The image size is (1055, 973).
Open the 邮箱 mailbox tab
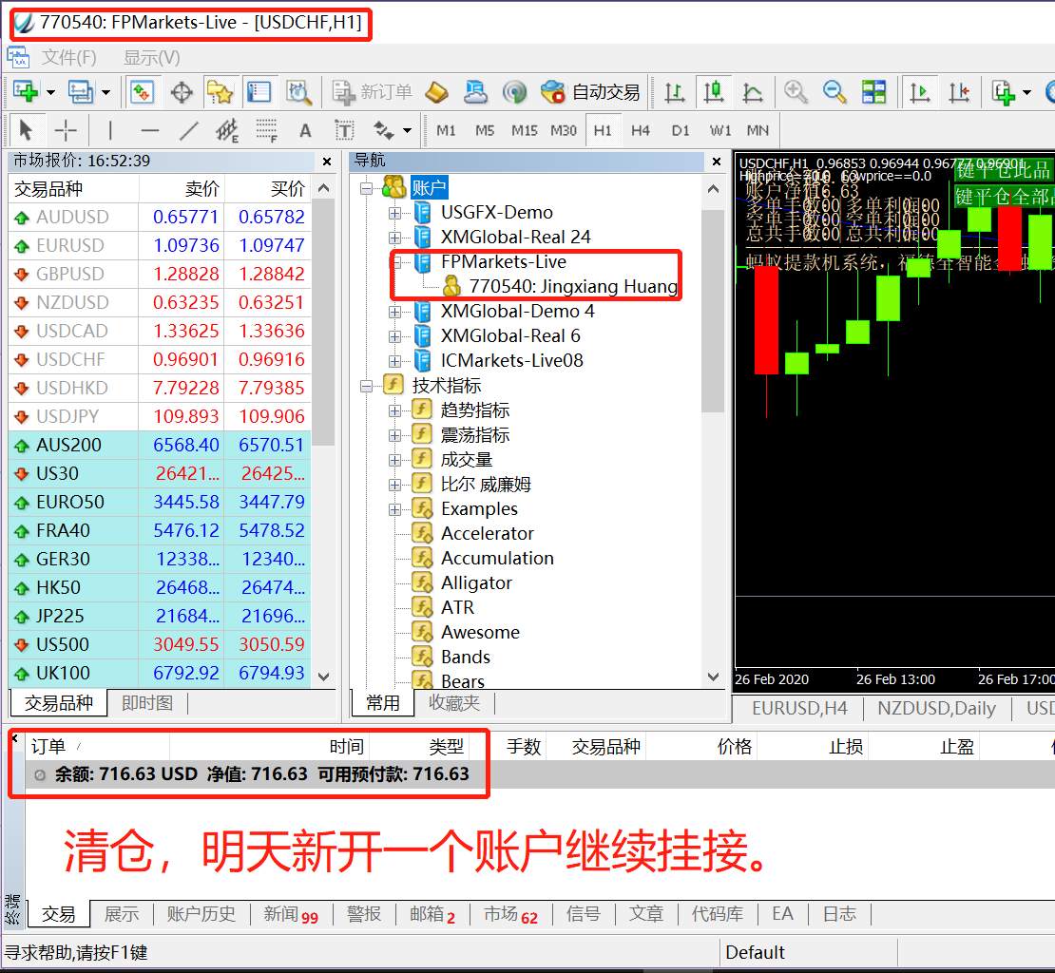coord(432,914)
